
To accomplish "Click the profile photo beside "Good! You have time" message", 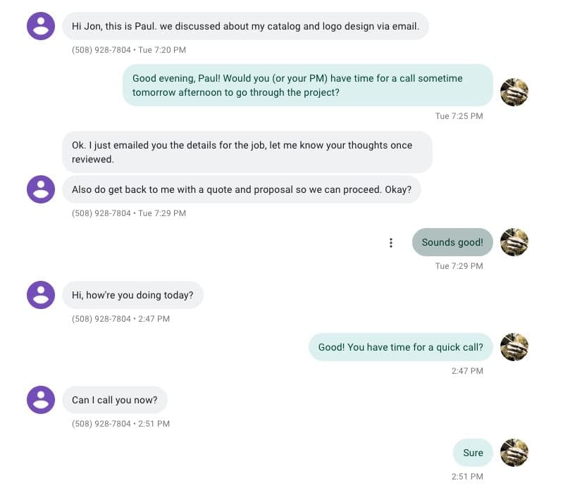I will pos(514,347).
